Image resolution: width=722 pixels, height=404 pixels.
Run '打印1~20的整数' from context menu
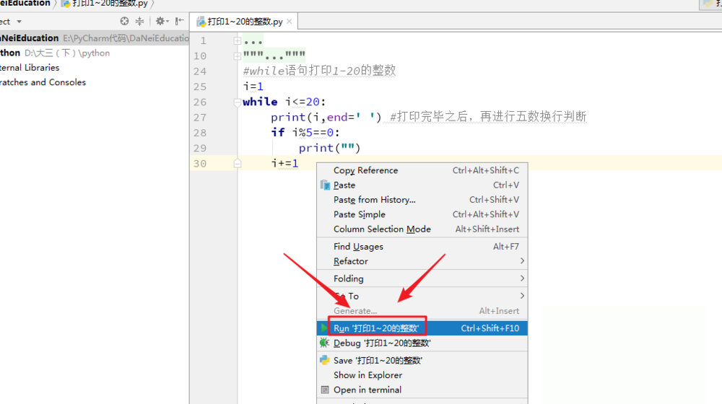coord(422,328)
